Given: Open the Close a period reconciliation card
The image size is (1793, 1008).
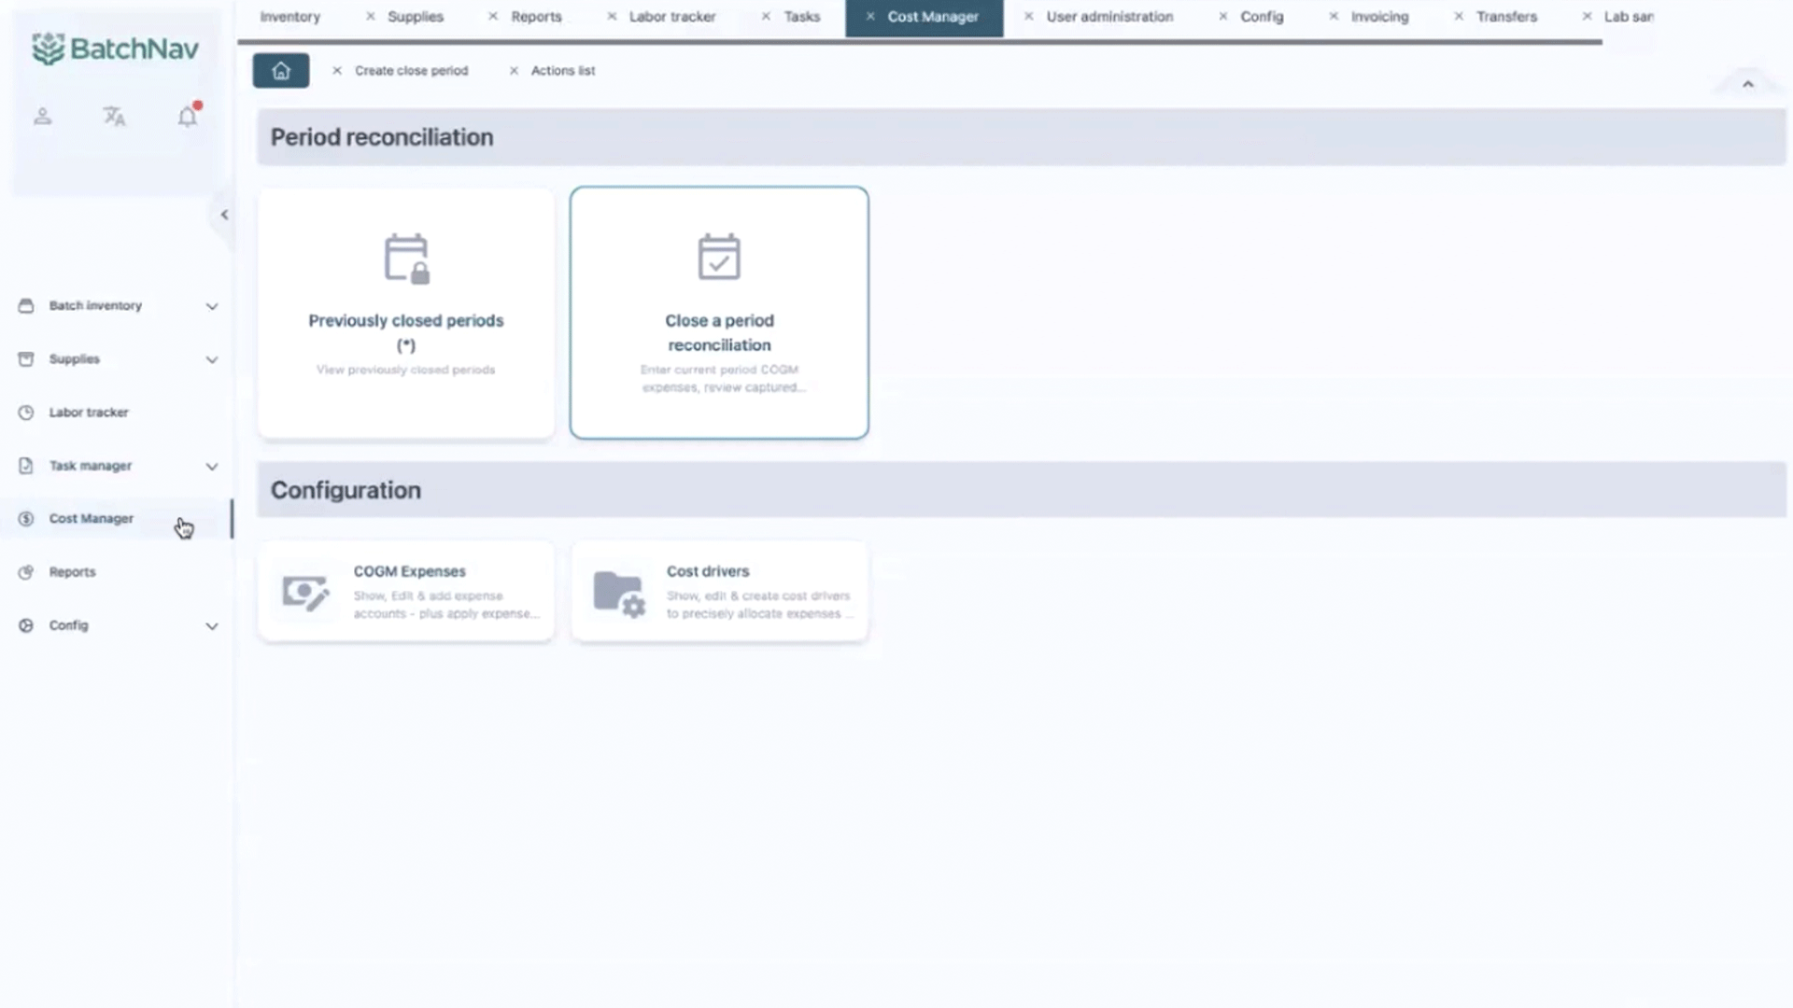Looking at the screenshot, I should coord(719,313).
